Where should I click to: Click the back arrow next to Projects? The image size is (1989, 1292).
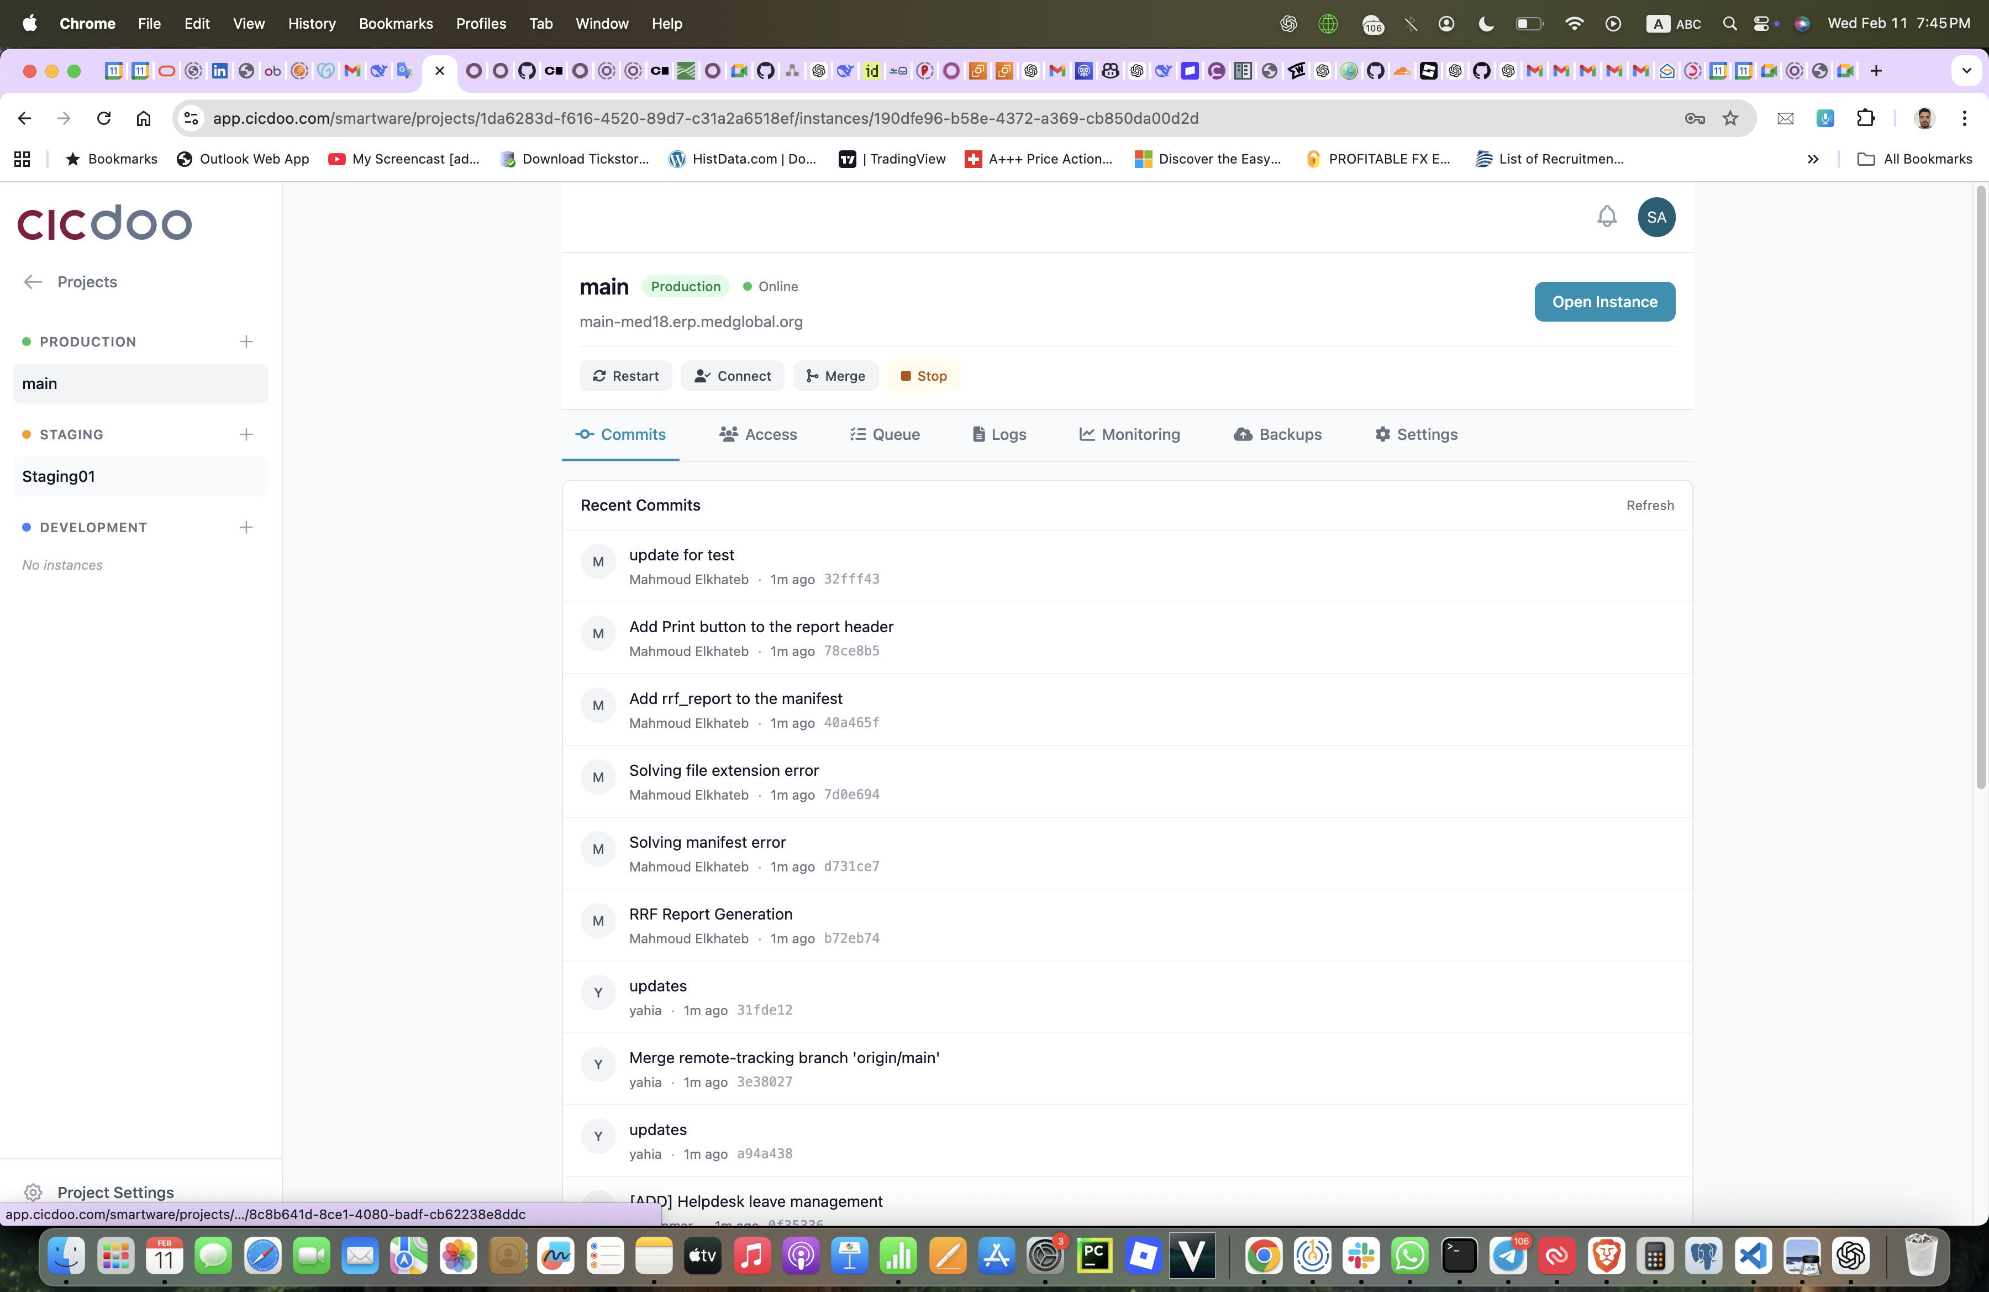coord(33,282)
